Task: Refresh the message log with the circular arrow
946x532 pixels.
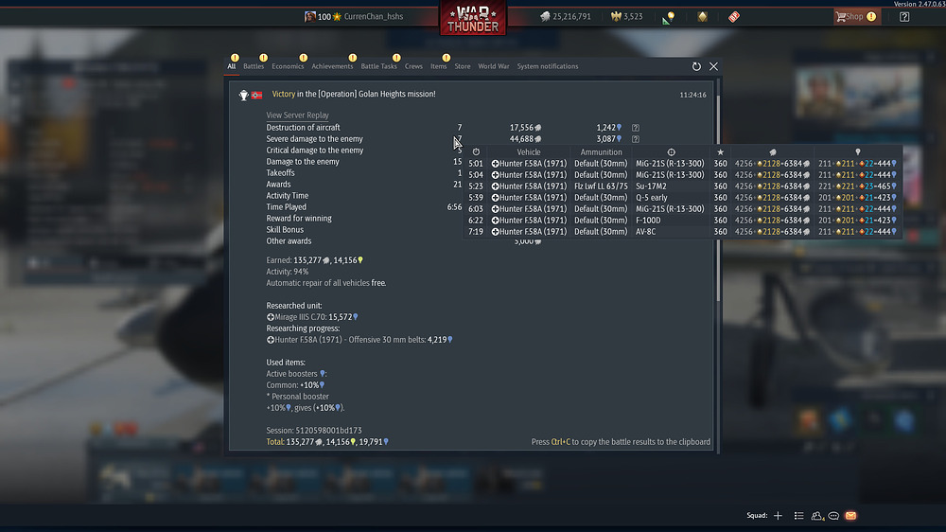Action: (x=697, y=66)
